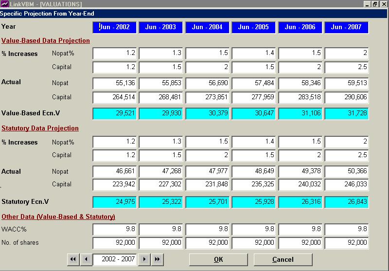Click the LinkVBM app icon in title bar
Viewport: 389px width, 271px height.
point(4,4)
